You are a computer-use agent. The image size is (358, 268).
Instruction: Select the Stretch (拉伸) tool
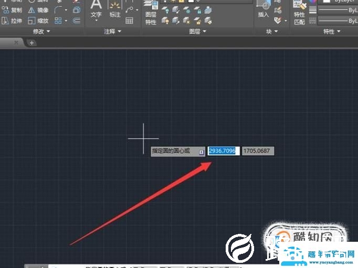[12, 21]
